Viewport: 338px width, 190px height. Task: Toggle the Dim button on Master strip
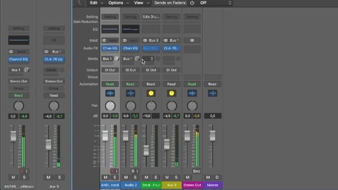pyautogui.click(x=217, y=177)
